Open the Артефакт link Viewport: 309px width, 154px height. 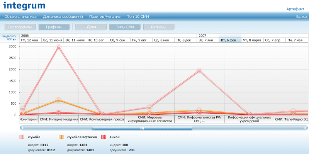click(x=295, y=9)
